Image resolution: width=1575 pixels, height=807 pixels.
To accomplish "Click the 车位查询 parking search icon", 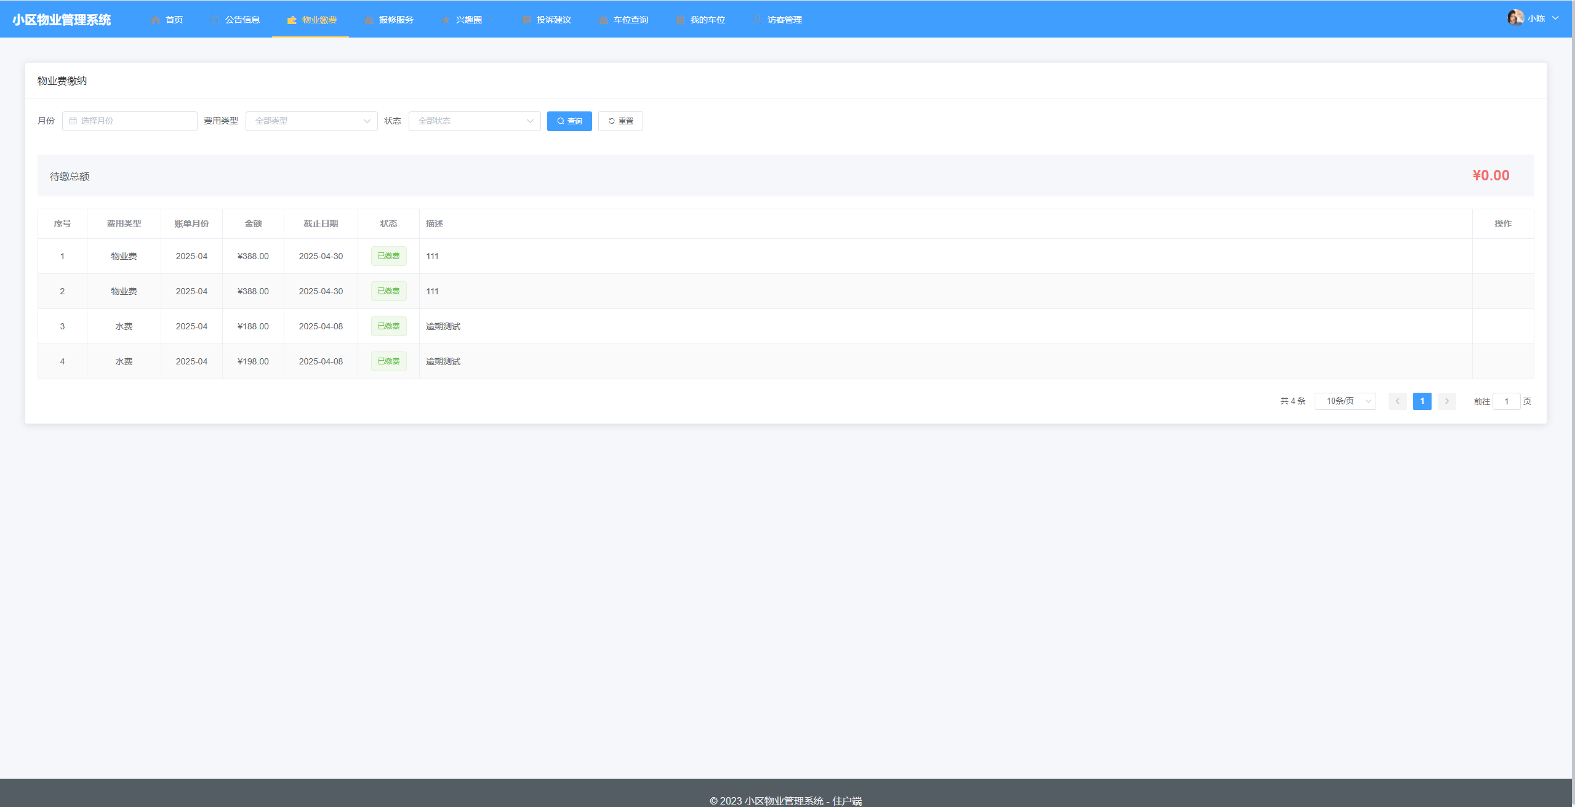I will coord(603,20).
